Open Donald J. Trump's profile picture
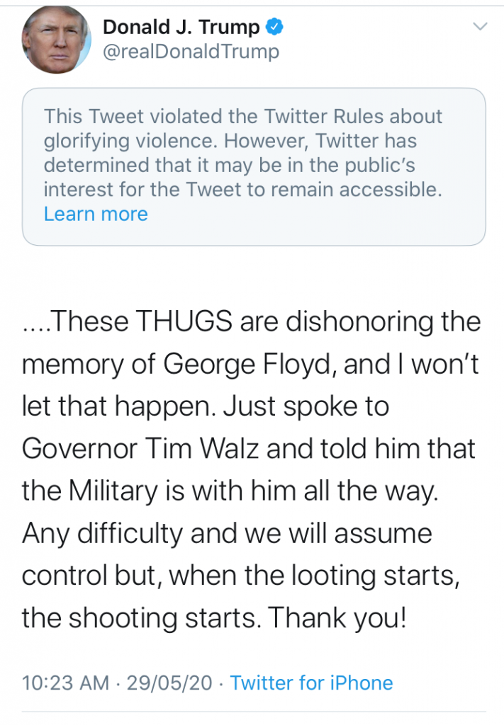504x725 pixels. point(57,41)
